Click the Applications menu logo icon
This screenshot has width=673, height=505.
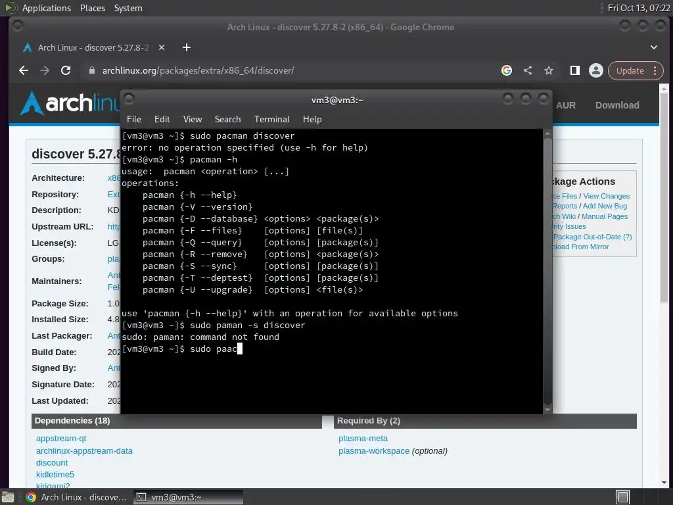click(11, 8)
